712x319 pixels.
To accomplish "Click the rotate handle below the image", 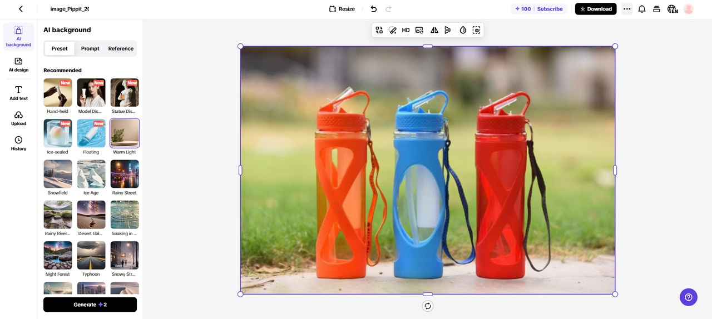I will (428, 306).
